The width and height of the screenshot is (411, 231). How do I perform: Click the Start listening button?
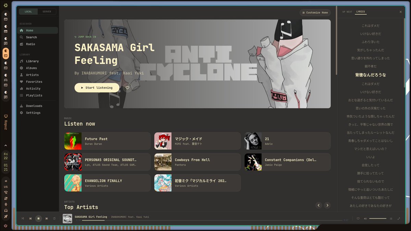point(97,88)
